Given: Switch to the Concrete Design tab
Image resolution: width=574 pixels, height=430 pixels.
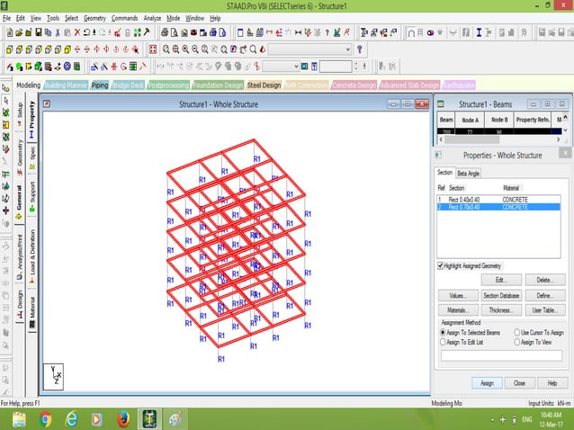Looking at the screenshot, I should click(353, 85).
